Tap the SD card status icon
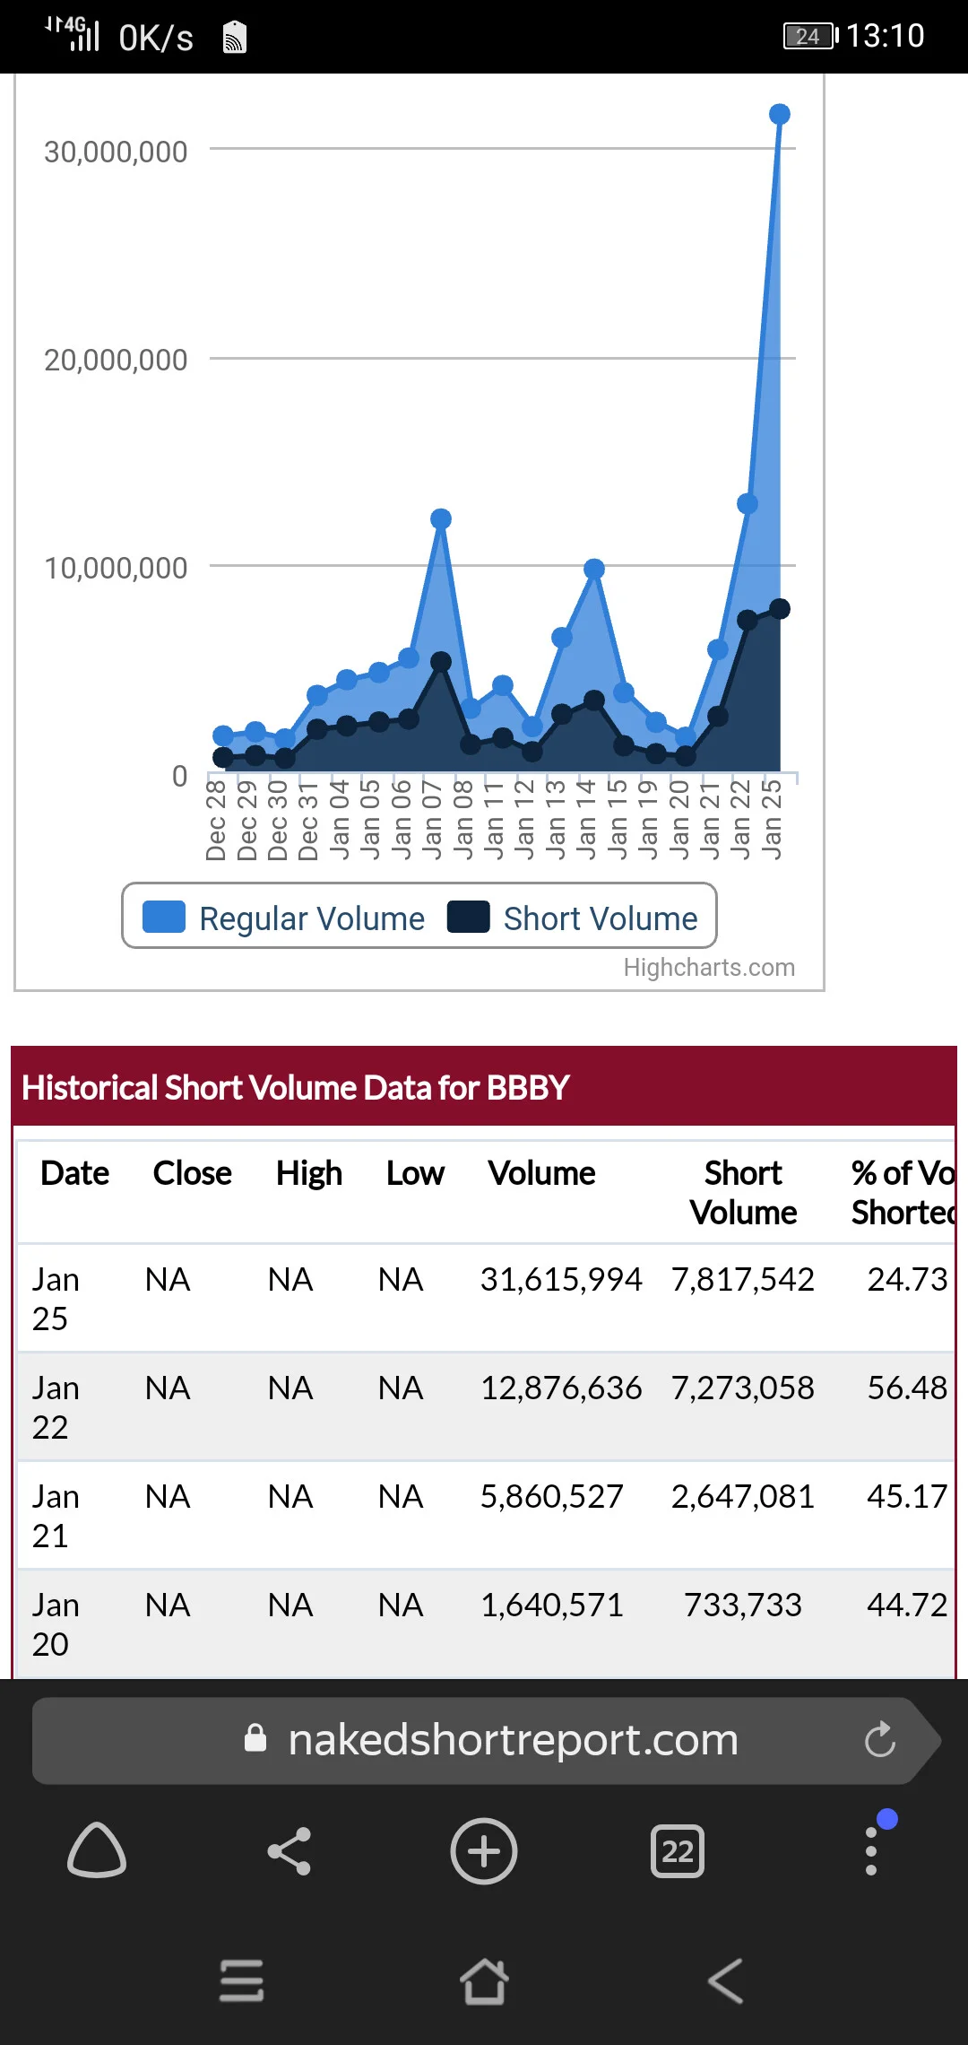 [x=235, y=37]
